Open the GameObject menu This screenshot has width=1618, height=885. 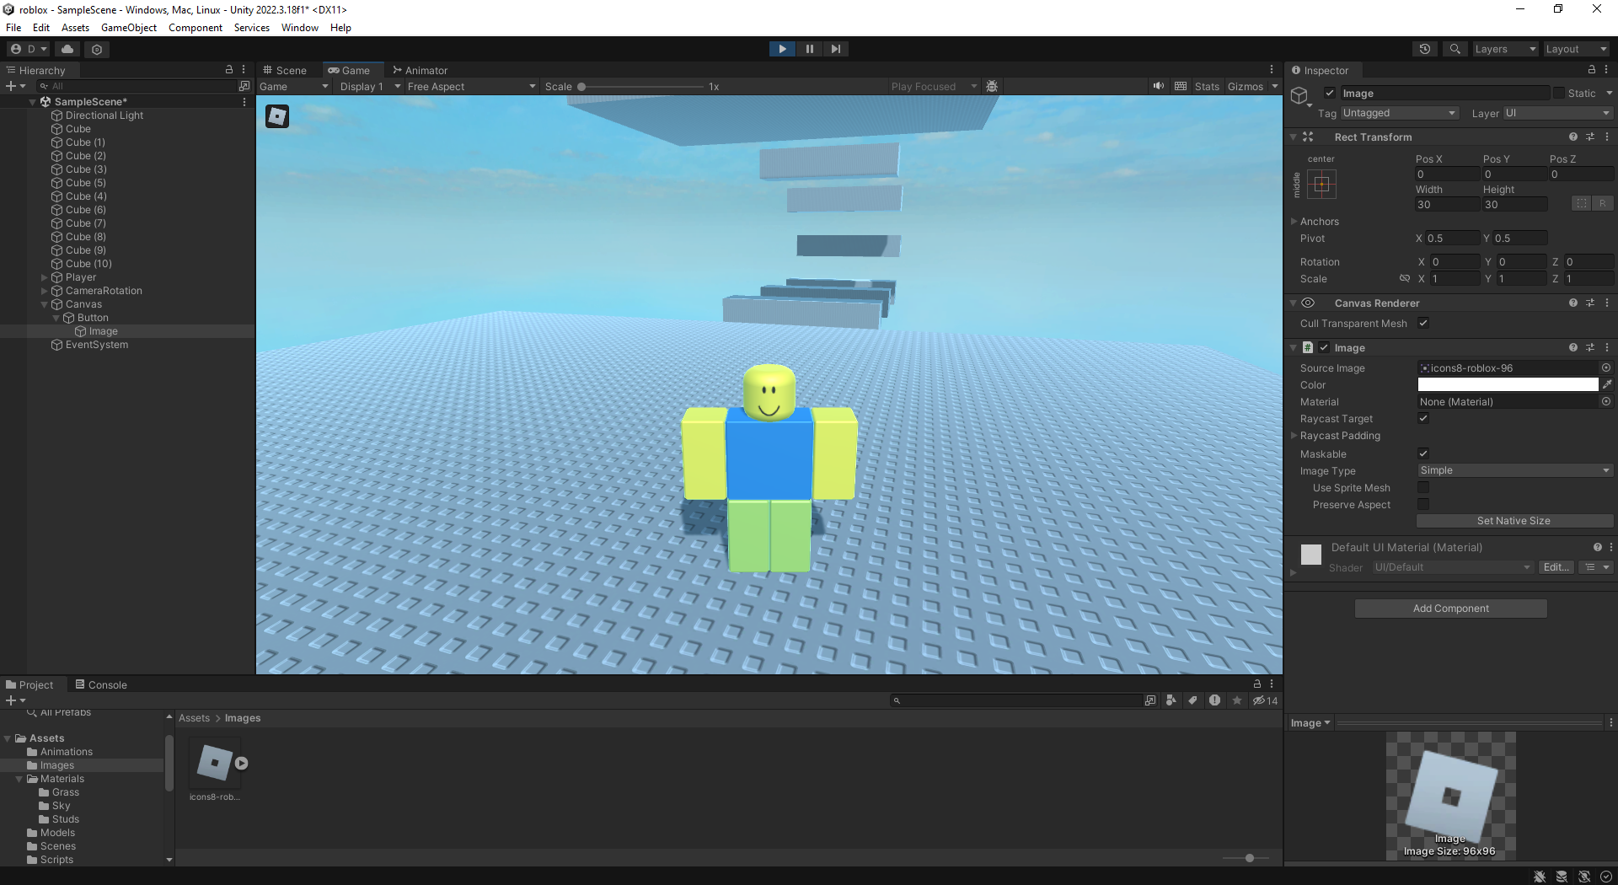(129, 28)
